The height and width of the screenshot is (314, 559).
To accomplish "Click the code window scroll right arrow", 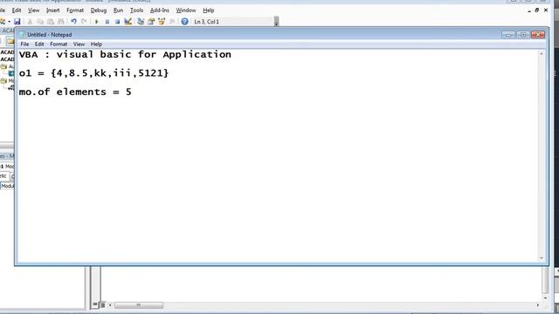I will [538, 305].
